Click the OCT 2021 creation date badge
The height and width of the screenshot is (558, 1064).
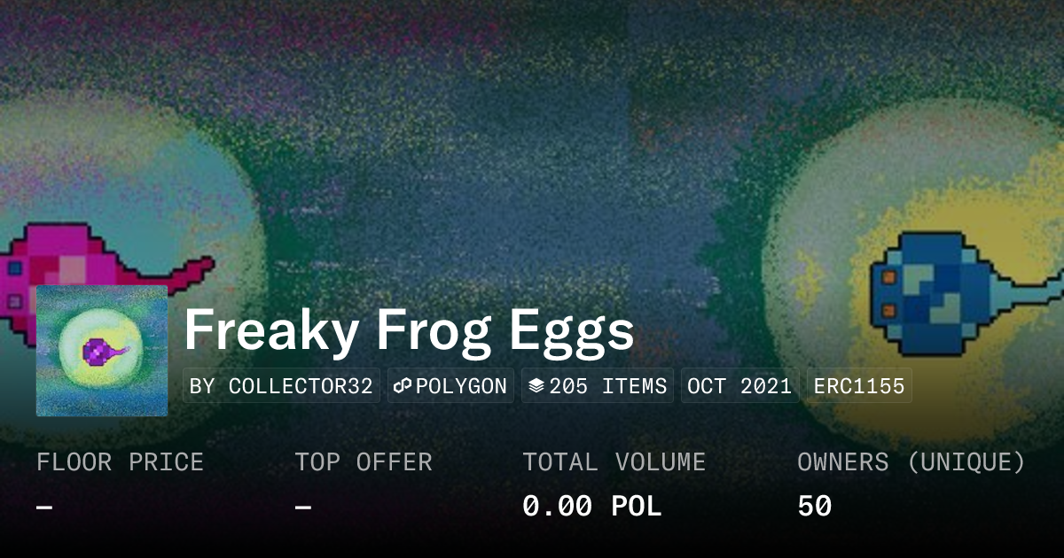click(x=739, y=386)
